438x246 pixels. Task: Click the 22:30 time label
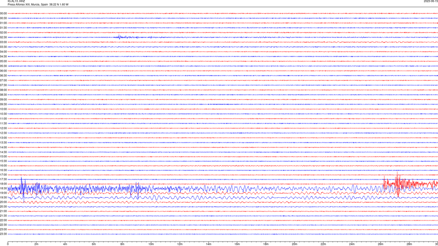[3, 225]
